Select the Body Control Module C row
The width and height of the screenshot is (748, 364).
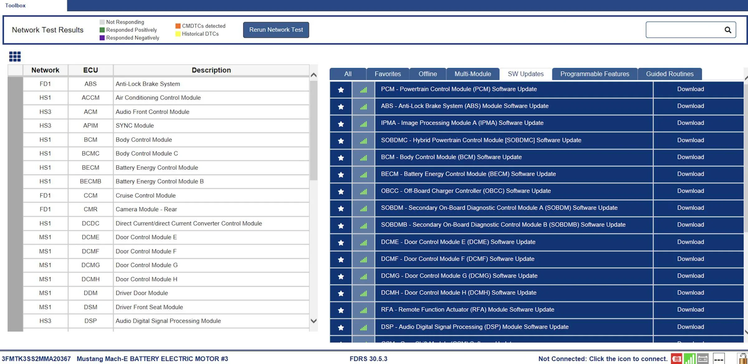coord(166,154)
